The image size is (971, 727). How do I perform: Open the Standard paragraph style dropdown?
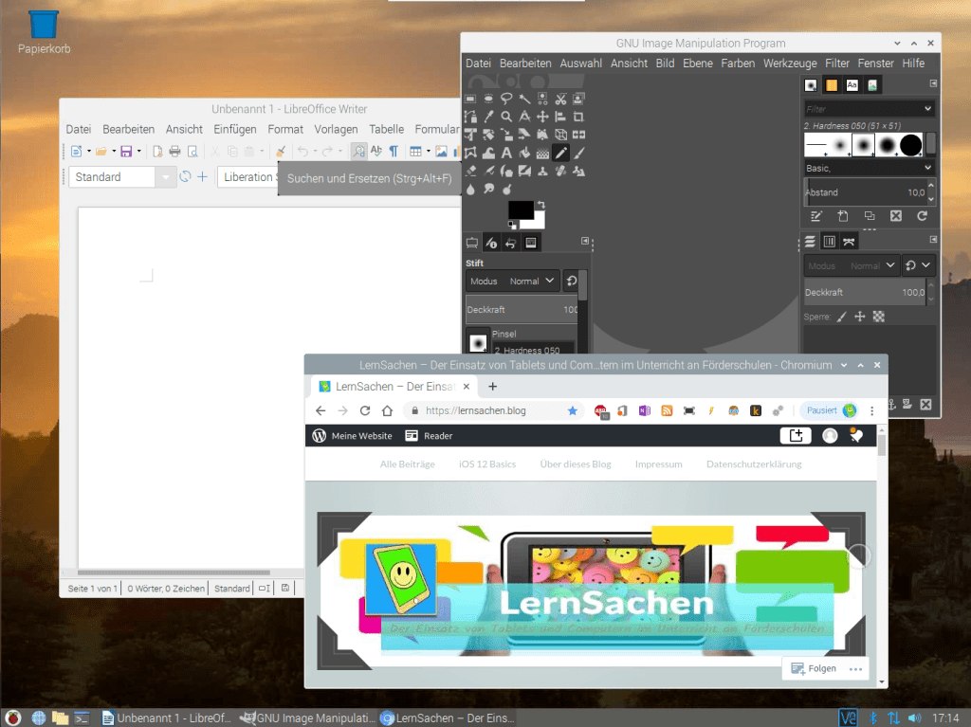pos(167,177)
